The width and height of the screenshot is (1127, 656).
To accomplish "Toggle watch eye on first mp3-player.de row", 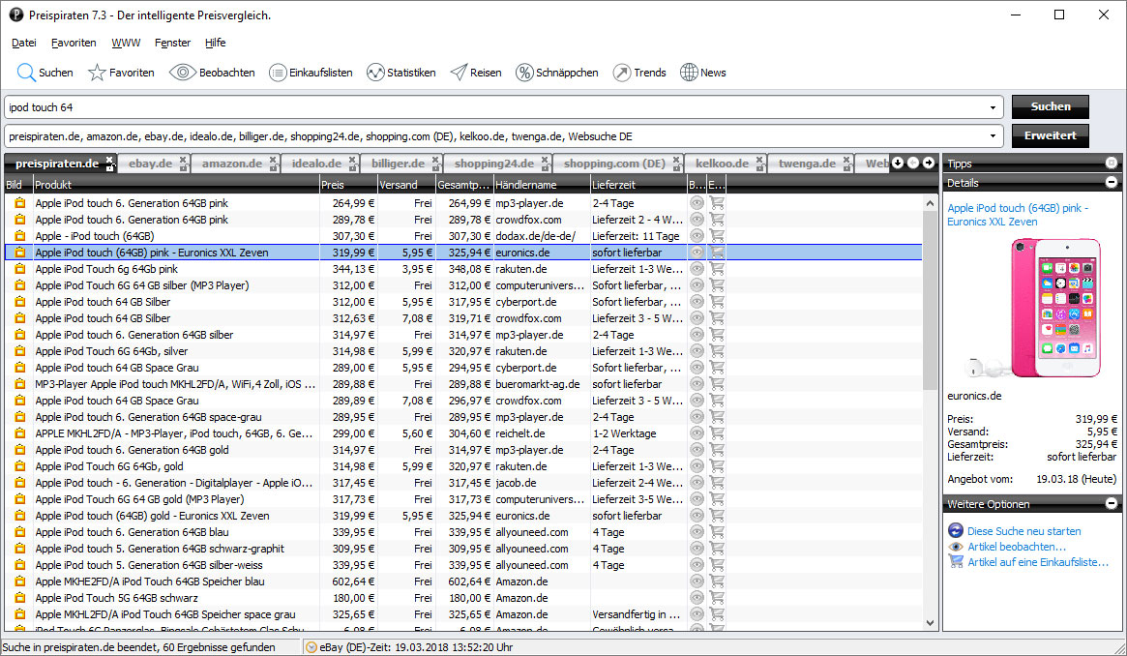I will 697,203.
